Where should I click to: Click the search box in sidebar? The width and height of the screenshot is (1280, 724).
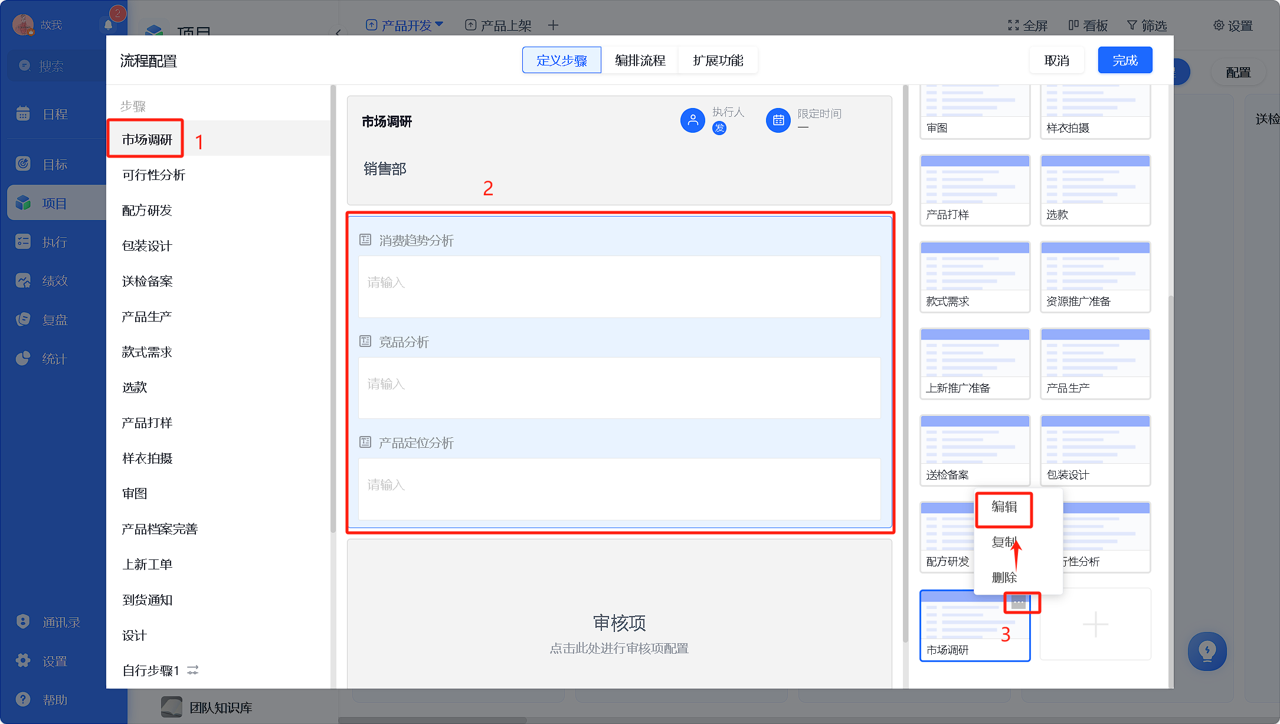click(x=57, y=66)
